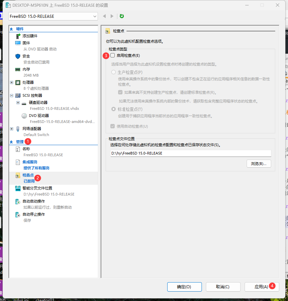Go to next VM with forward arrow
The width and height of the screenshot is (288, 301).
click(x=112, y=16)
